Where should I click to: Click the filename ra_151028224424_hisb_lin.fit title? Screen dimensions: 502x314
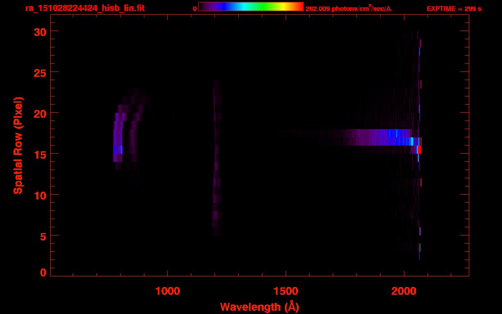coord(85,8)
